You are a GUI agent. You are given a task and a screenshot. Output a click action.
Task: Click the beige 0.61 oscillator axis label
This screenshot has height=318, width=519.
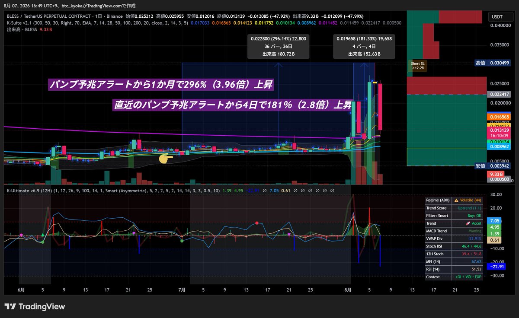(x=495, y=240)
